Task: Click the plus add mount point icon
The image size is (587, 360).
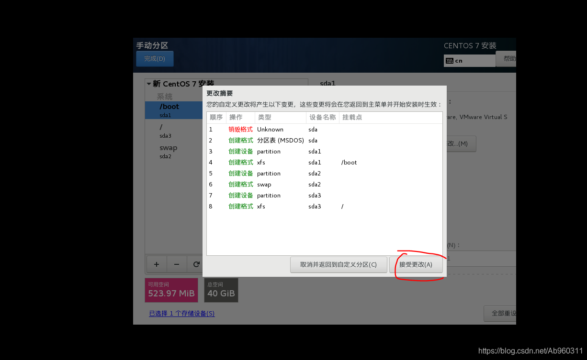Action: (156, 264)
